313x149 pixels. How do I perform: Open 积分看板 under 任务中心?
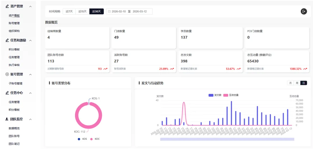[x=14, y=110]
